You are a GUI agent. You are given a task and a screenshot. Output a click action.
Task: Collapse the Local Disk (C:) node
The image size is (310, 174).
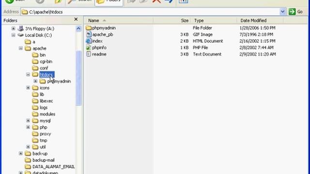pyautogui.click(x=13, y=35)
